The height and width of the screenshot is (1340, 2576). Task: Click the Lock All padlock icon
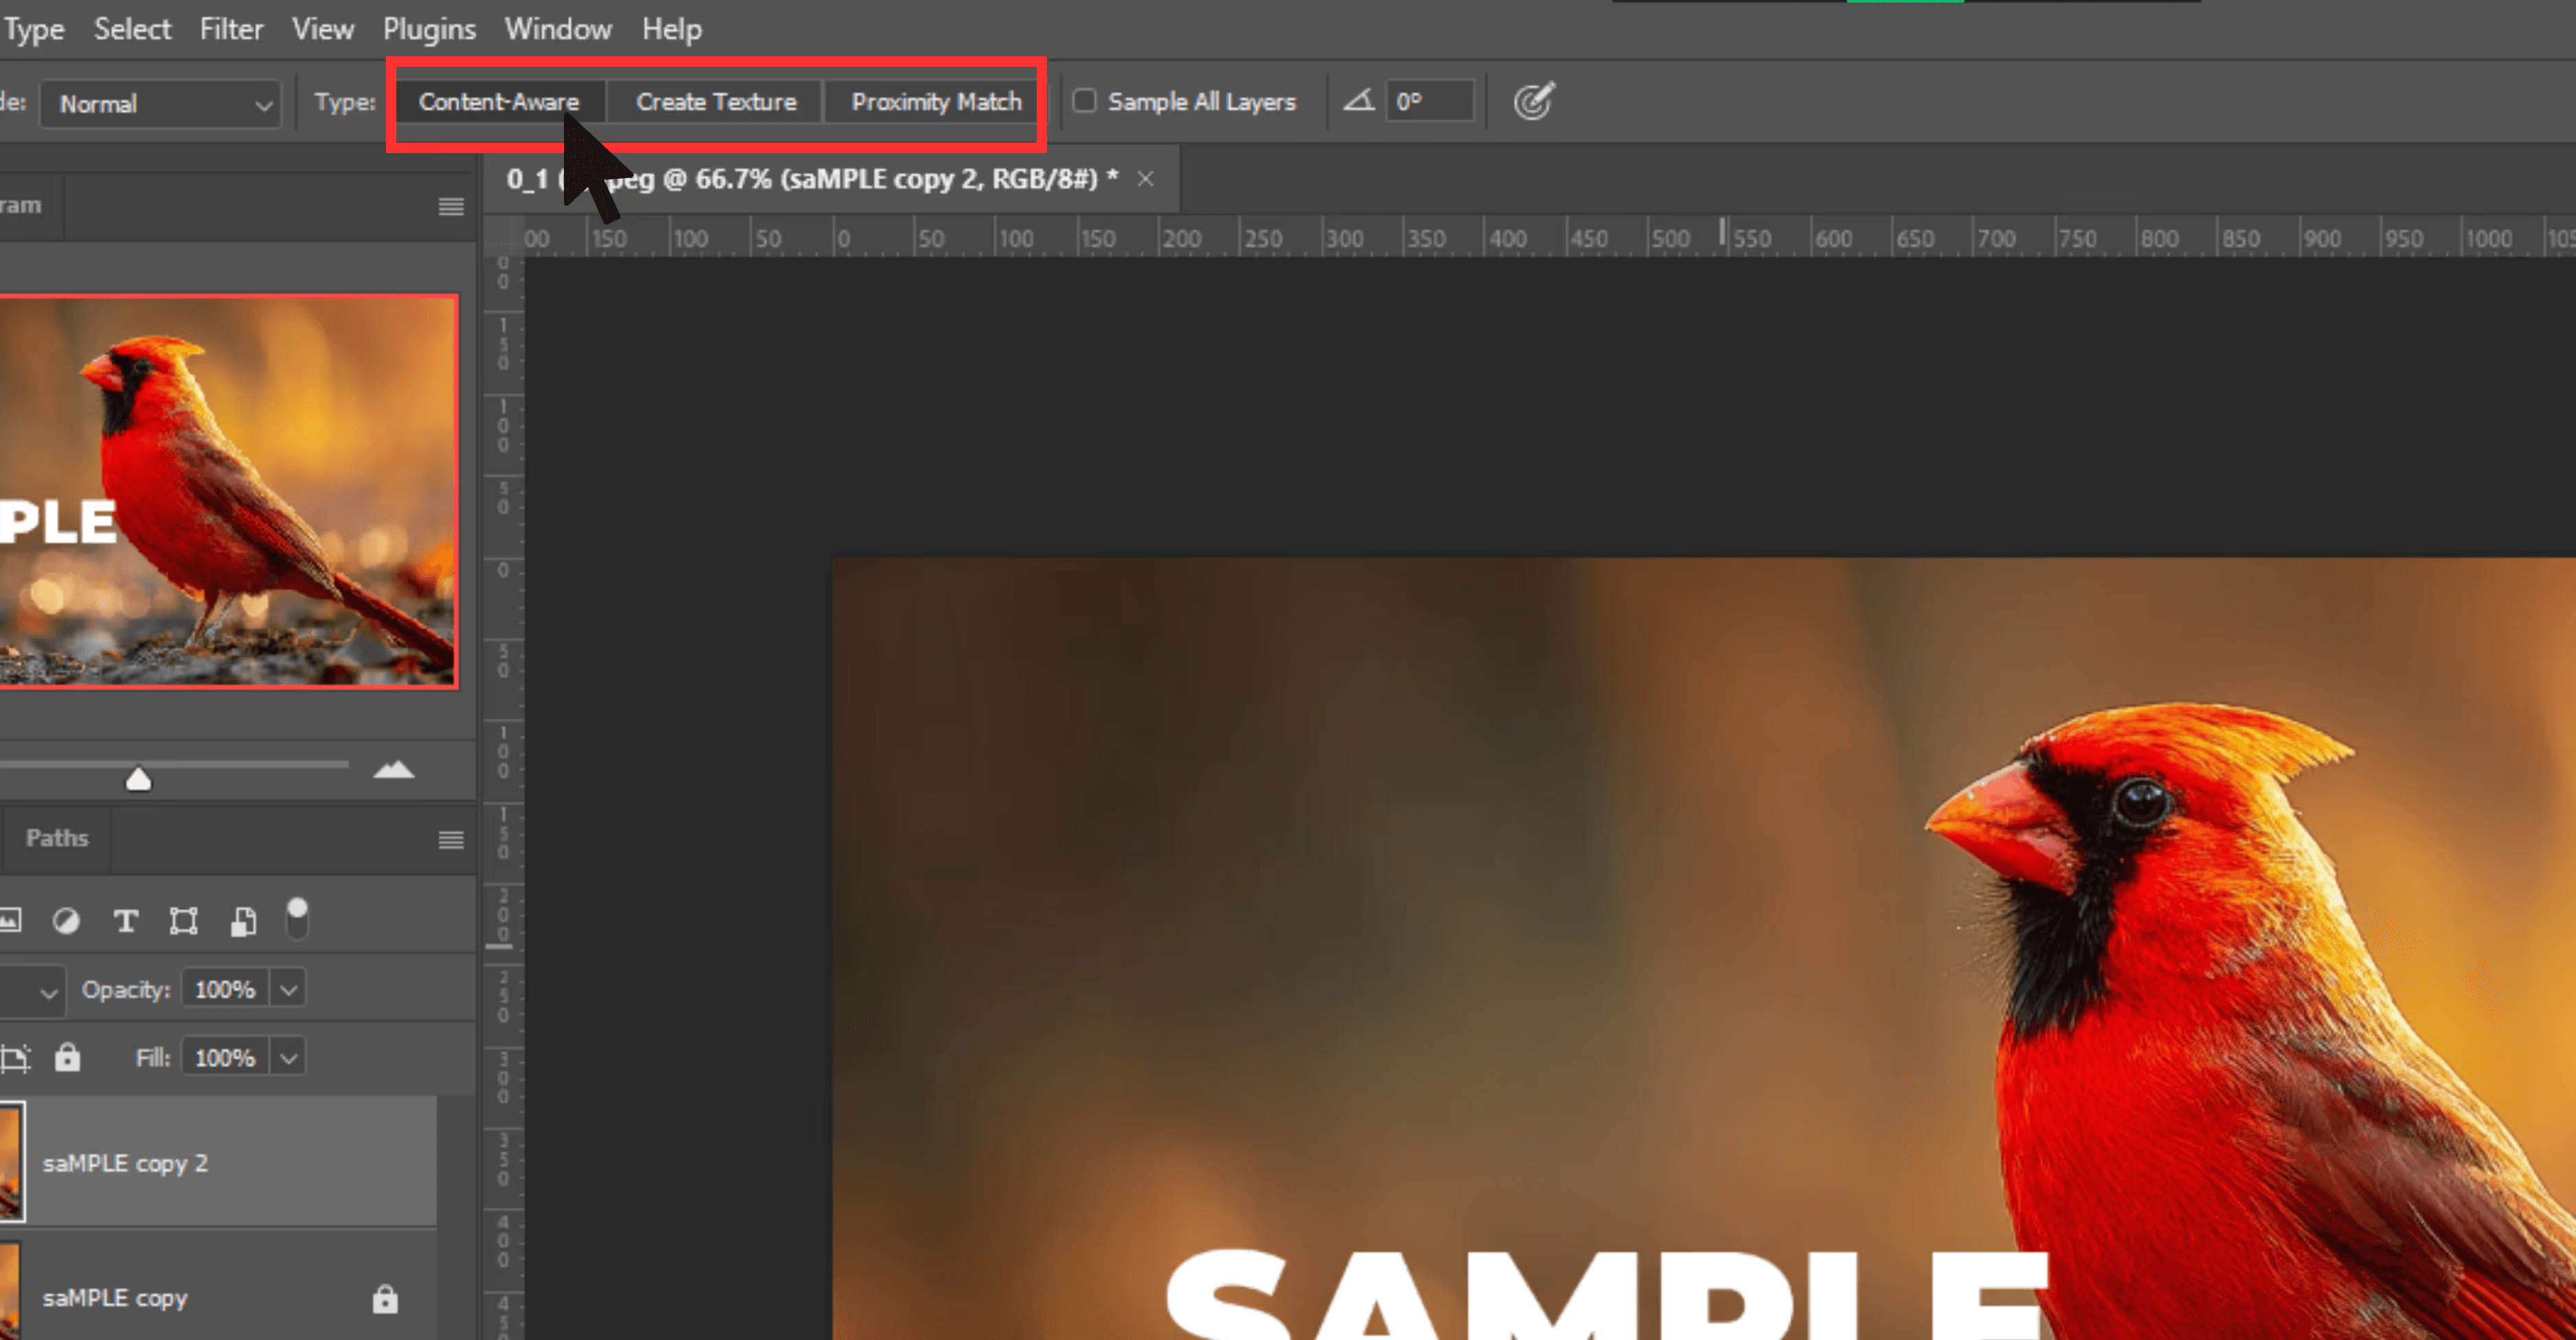67,1057
